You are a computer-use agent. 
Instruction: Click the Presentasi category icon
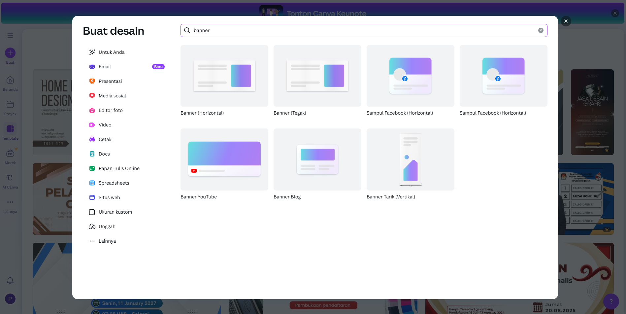point(92,81)
